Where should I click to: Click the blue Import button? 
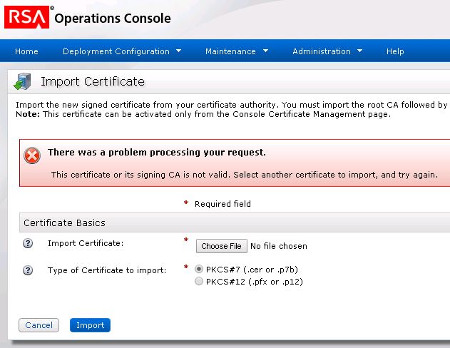tap(90, 325)
